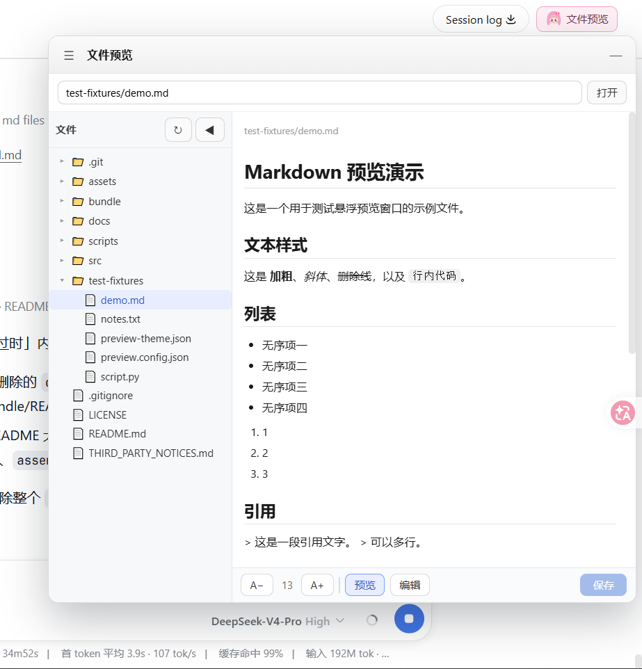This screenshot has width=642, height=669.
Task: Switch to 编辑 edit mode
Action: pos(410,585)
